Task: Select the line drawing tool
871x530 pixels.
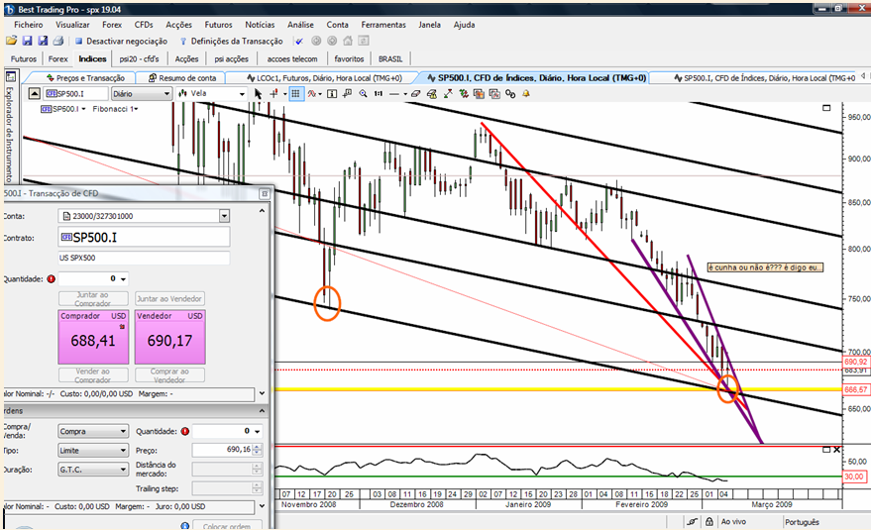Action: 394,94
